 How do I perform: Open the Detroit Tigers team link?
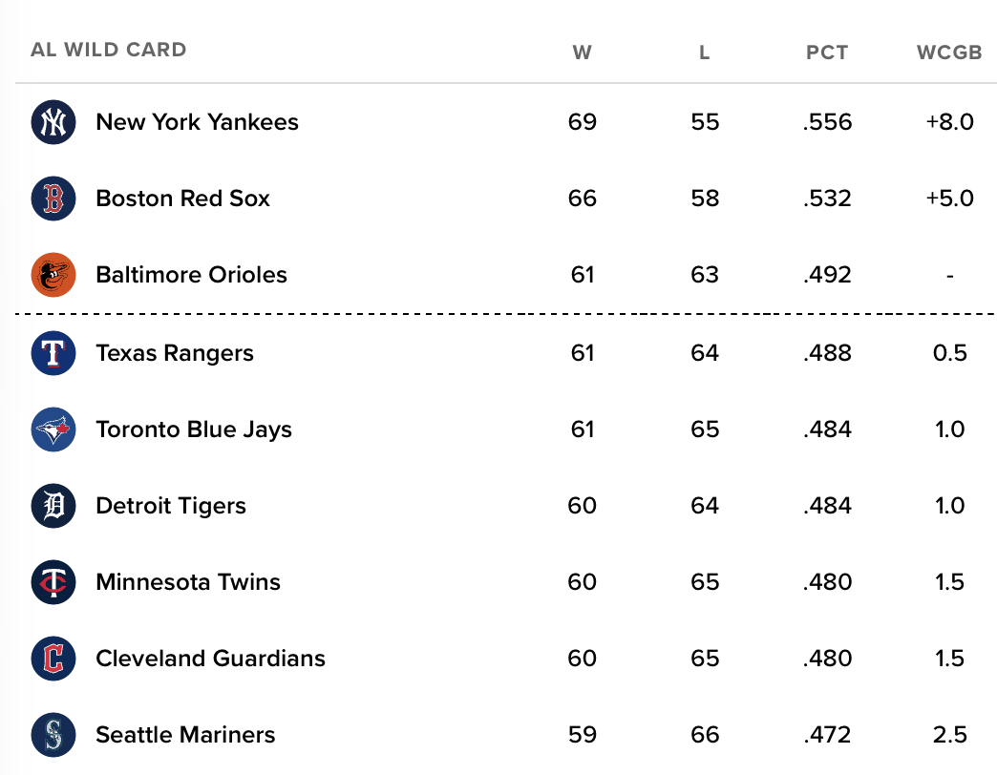pos(171,506)
